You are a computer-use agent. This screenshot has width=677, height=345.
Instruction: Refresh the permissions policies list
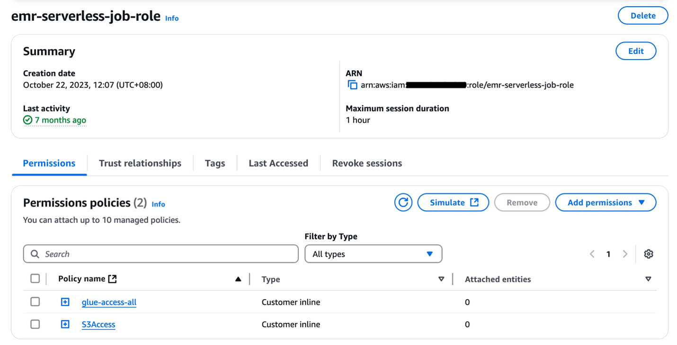[x=403, y=203]
